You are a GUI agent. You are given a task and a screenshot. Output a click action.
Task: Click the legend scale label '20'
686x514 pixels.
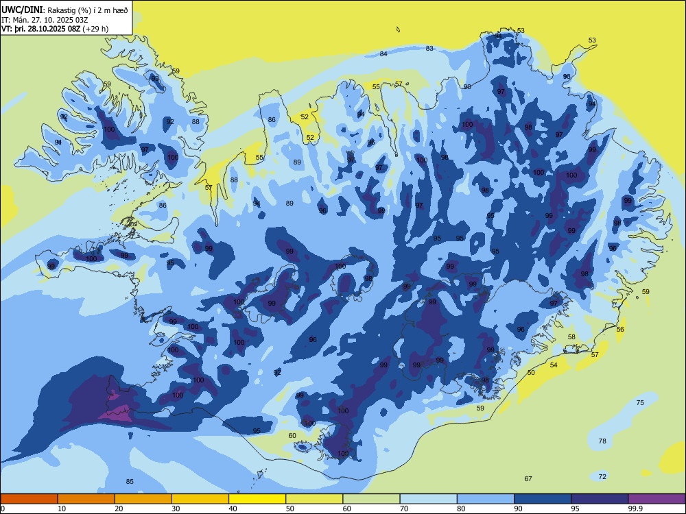point(119,509)
